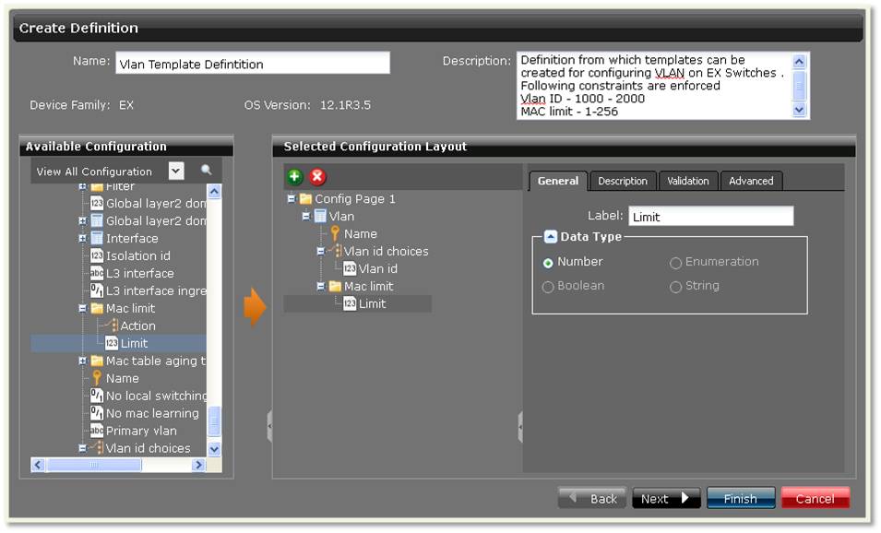Click the key icon beside Name in available list
This screenshot has height=533, width=881.
[97, 378]
